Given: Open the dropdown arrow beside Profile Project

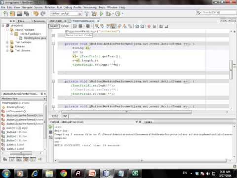Looking at the screenshot, I should 122,14.
